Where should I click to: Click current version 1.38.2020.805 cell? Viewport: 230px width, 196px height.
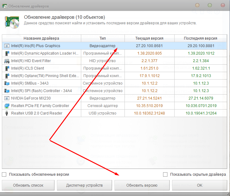(149, 53)
